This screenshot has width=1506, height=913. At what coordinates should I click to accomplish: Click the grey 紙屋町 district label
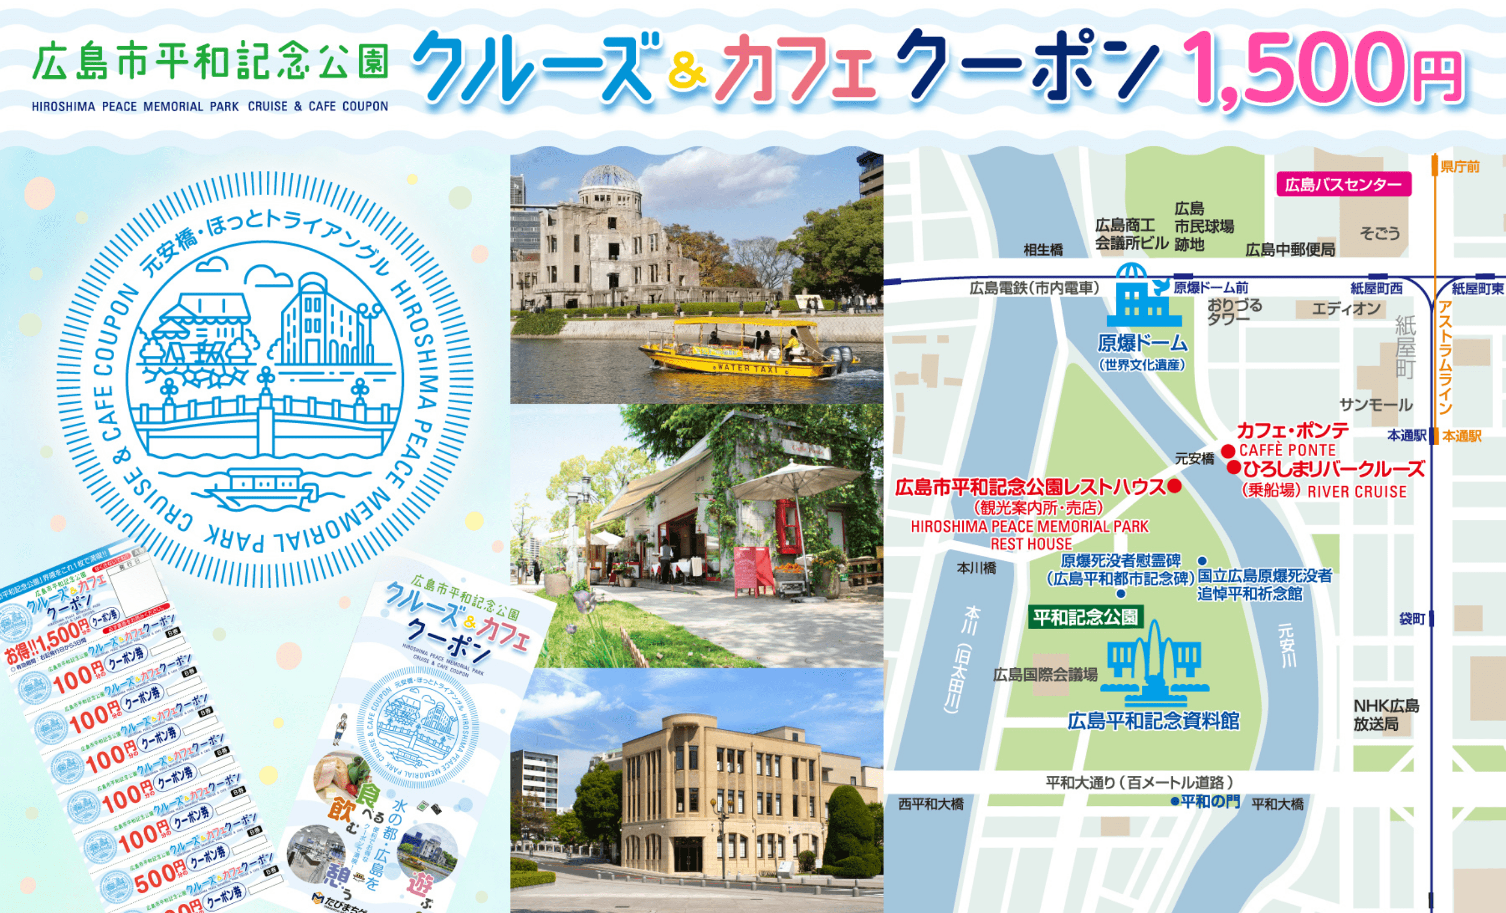click(1405, 348)
